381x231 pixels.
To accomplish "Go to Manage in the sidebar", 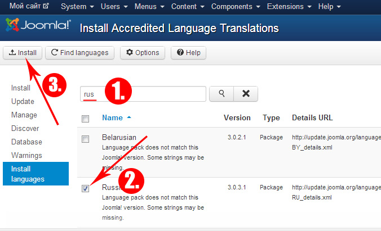I will pos(24,115).
